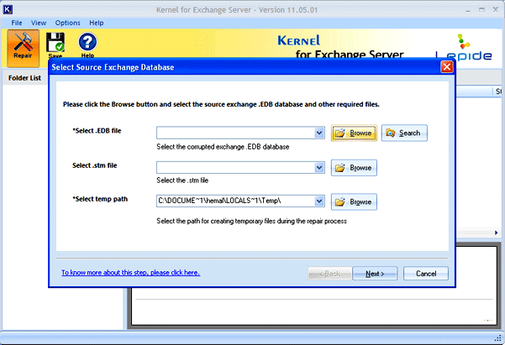Screen dimensions: 505x345
Task: Click the '*Select temp path' label
Action: tap(100, 199)
